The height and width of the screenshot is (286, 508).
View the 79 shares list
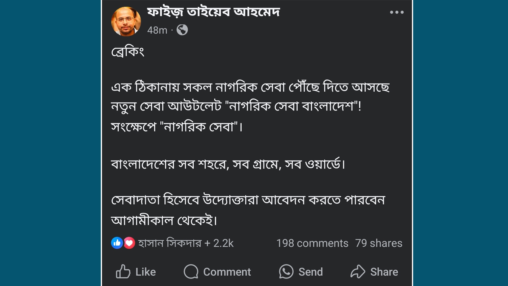click(x=379, y=243)
